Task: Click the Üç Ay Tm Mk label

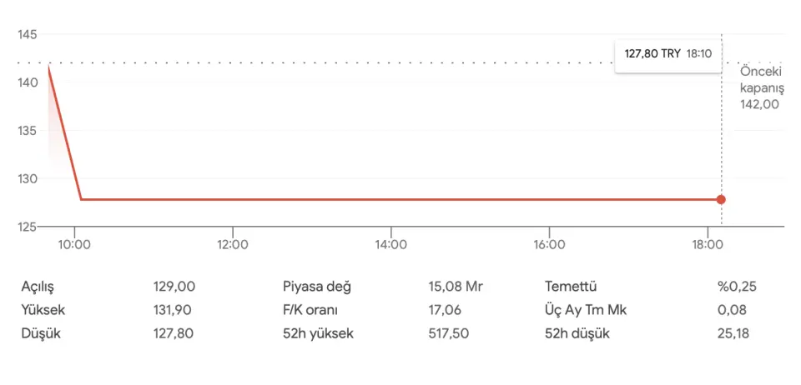Action: pyautogui.click(x=586, y=310)
